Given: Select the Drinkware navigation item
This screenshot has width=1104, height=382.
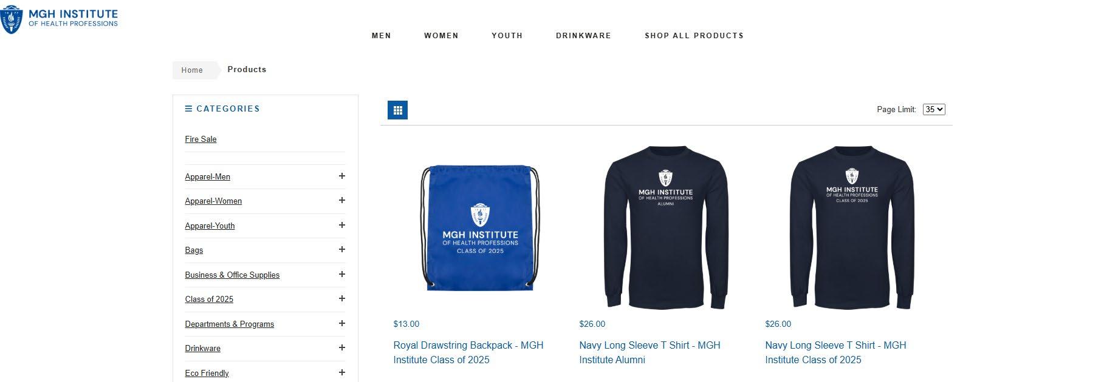Looking at the screenshot, I should [583, 36].
